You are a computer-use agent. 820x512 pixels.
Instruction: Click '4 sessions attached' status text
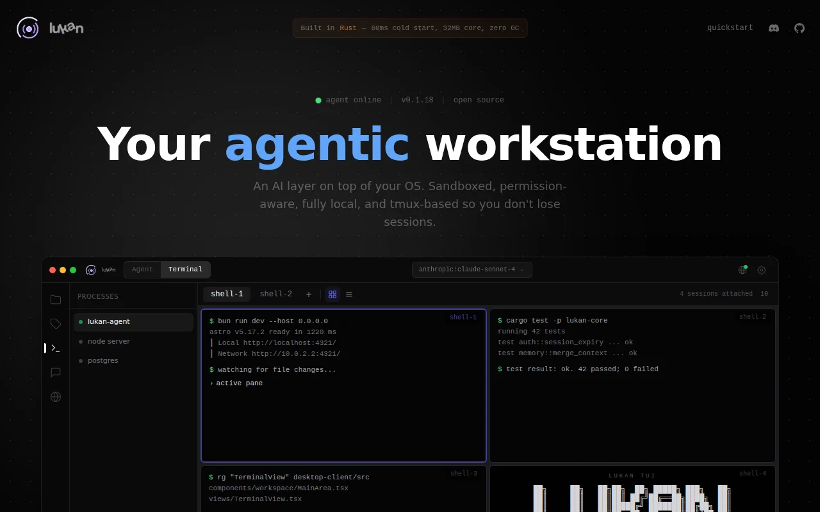click(x=716, y=294)
